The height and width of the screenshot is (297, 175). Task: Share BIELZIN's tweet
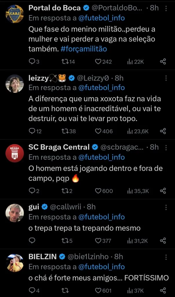tap(163, 290)
